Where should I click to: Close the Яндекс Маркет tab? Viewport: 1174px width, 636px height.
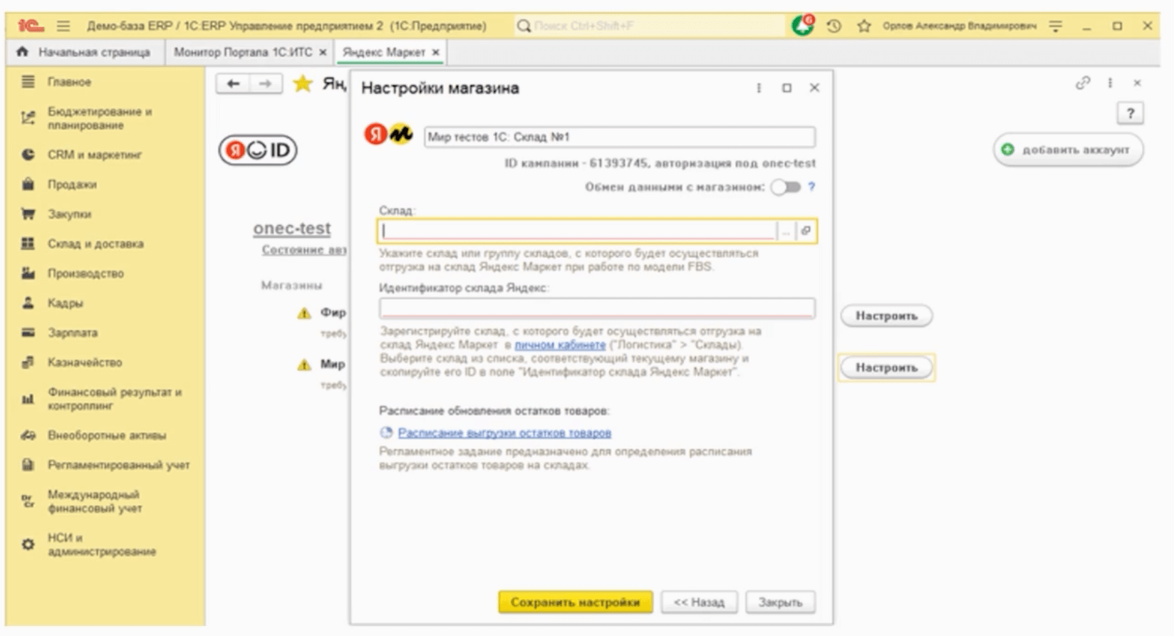point(436,52)
